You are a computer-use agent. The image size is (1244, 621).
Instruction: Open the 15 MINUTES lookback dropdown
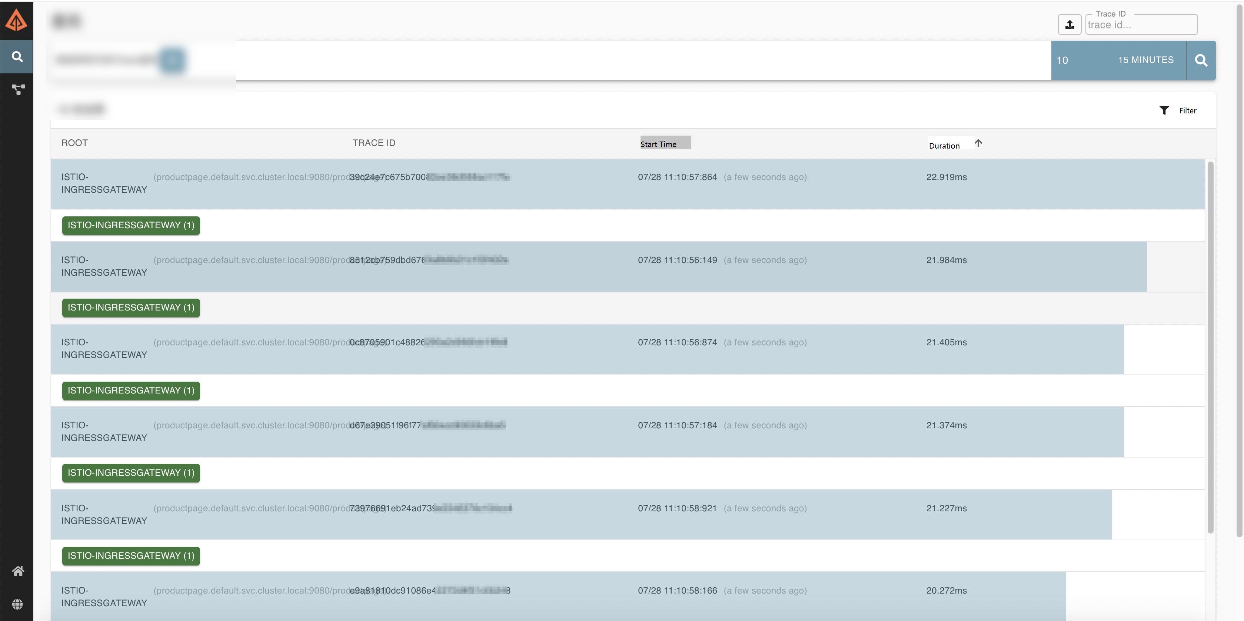1145,60
